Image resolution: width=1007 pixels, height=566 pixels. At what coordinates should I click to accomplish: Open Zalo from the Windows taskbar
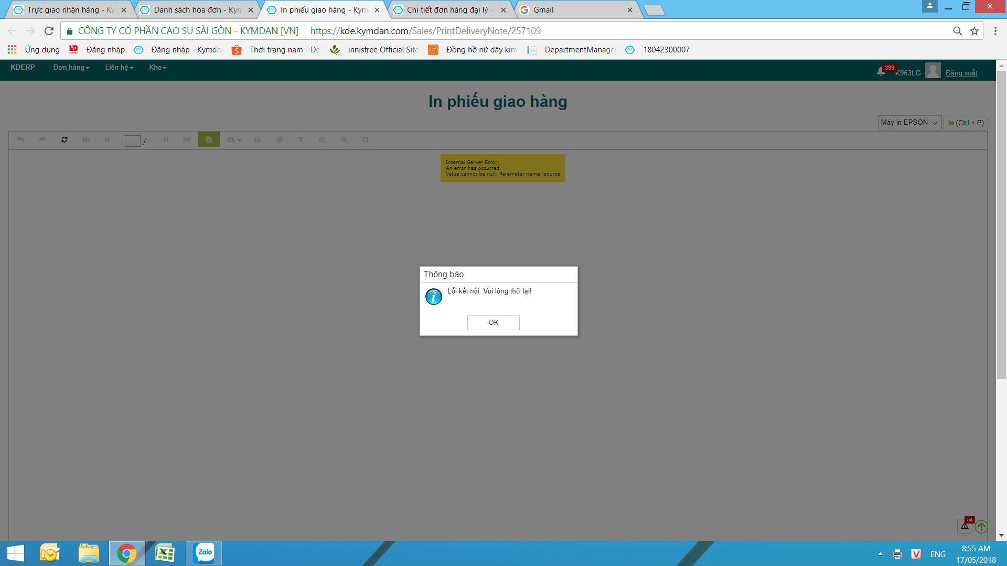[x=204, y=553]
